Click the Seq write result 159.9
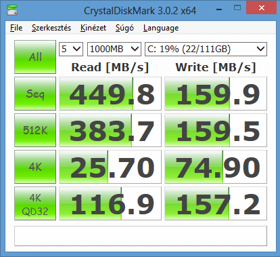This screenshot has height=257, width=280. (x=216, y=94)
